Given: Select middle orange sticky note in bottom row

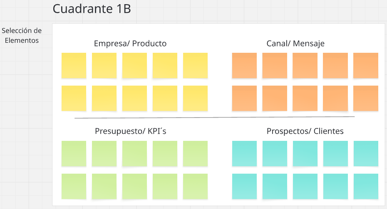Looking at the screenshot, I should pyautogui.click(x=305, y=98).
